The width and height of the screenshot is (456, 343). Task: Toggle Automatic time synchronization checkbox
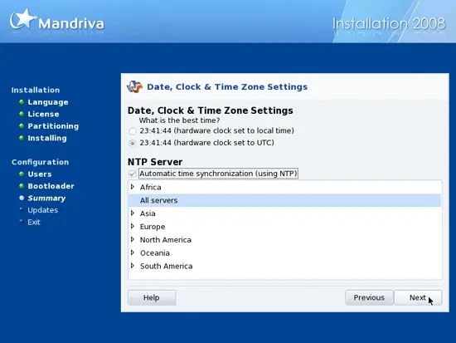click(x=132, y=174)
